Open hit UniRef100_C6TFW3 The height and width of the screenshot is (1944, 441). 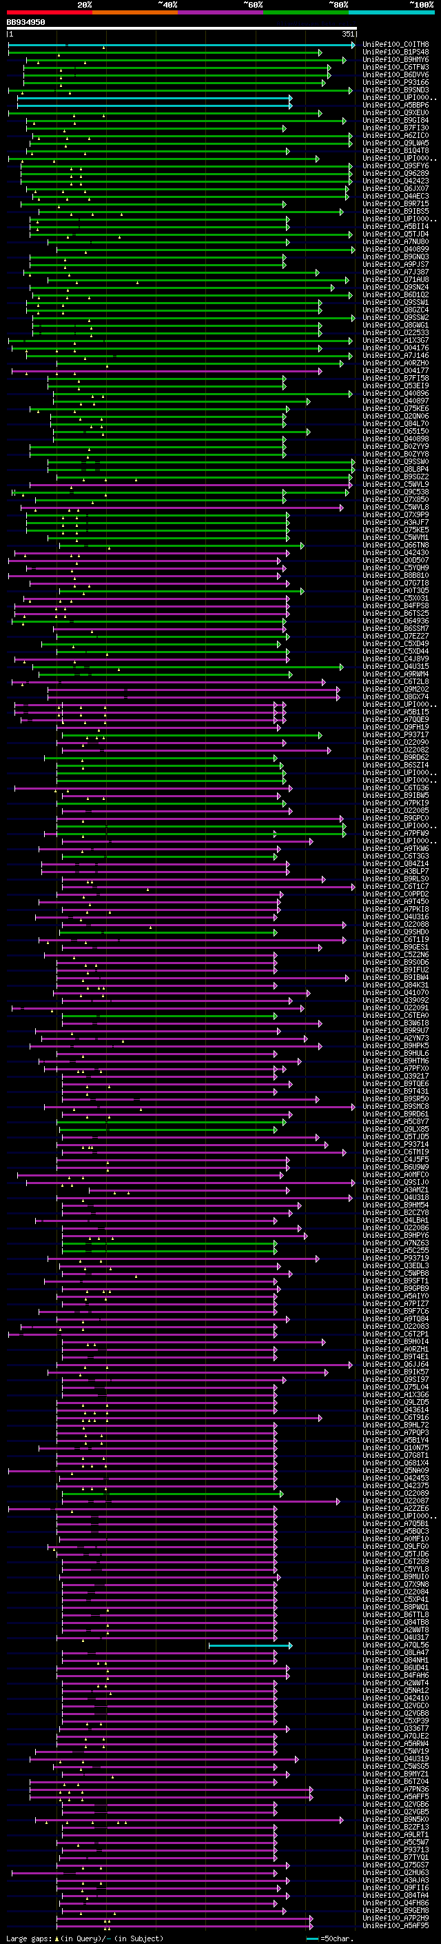(x=396, y=67)
